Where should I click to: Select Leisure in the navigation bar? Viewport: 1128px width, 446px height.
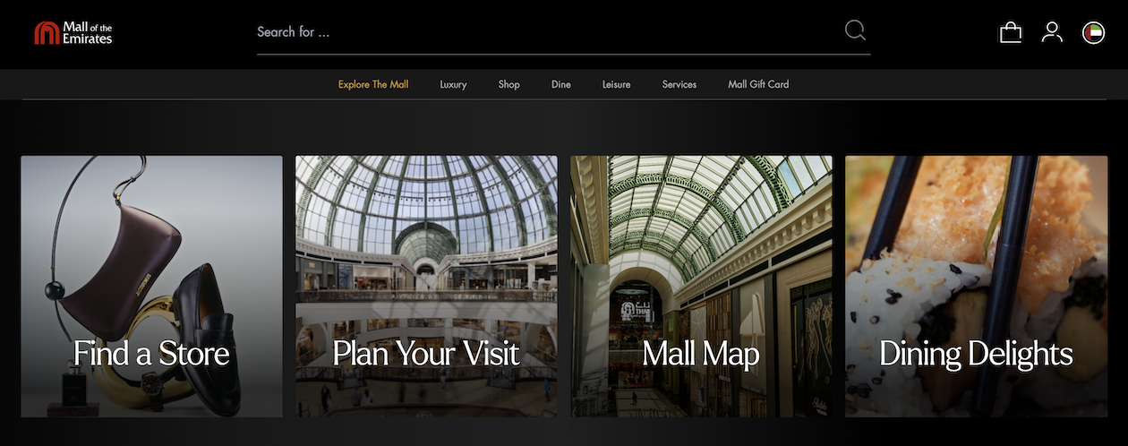[616, 84]
